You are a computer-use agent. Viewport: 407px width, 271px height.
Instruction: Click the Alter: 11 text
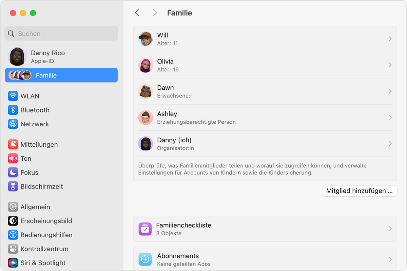[168, 43]
